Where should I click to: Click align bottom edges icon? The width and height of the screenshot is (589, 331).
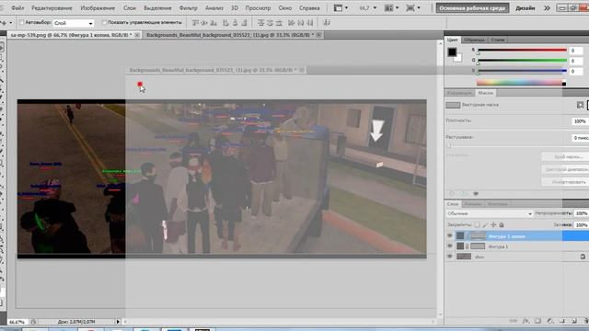click(x=214, y=23)
